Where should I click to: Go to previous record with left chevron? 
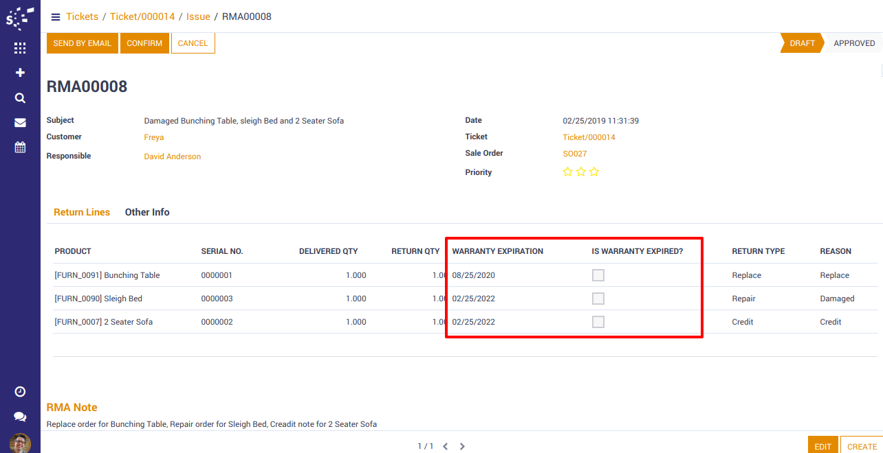[x=445, y=446]
